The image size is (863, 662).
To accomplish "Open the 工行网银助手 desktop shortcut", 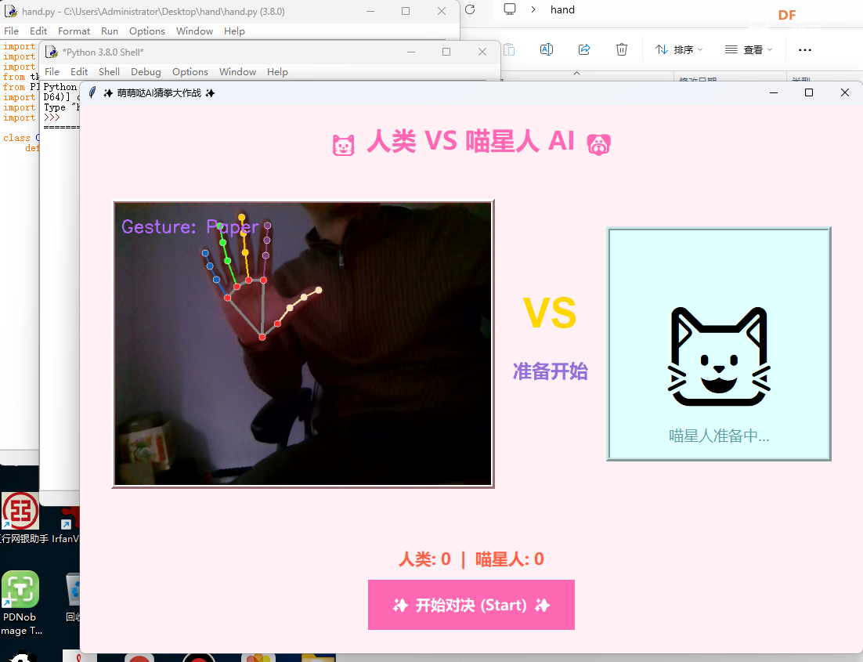I will click(20, 511).
